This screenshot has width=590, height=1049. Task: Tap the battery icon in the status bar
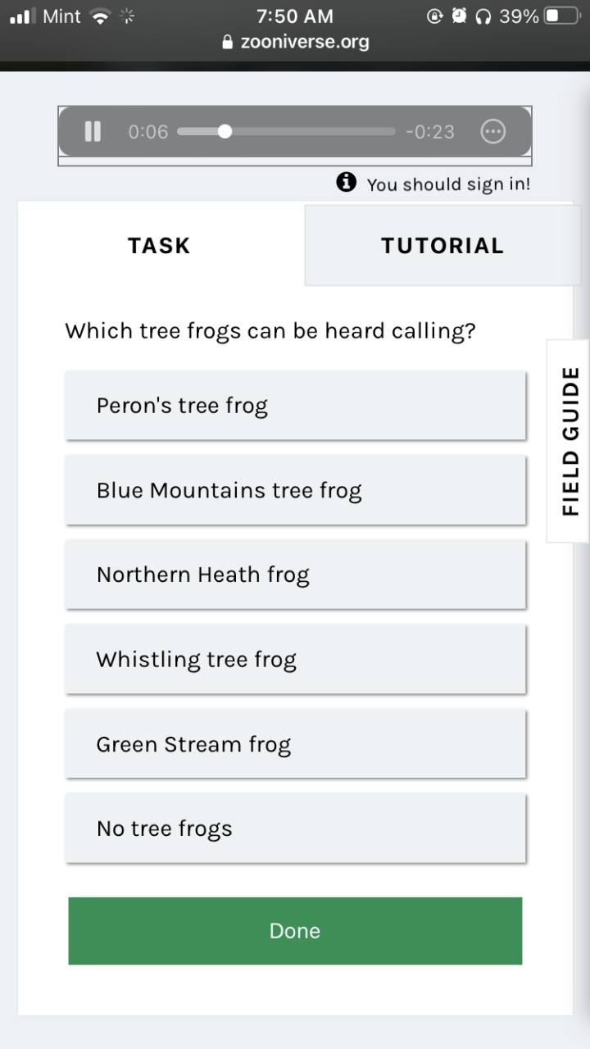562,16
